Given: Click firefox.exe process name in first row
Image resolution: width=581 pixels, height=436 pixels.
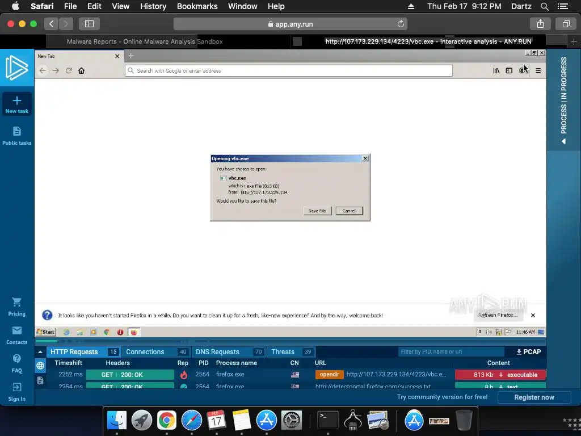Looking at the screenshot, I should [x=230, y=375].
